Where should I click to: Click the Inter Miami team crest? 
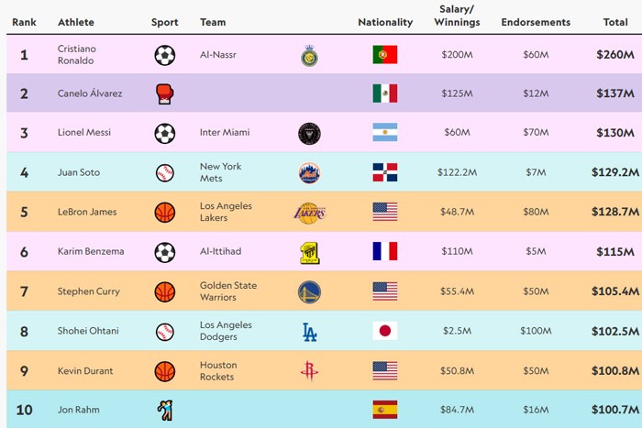(309, 133)
